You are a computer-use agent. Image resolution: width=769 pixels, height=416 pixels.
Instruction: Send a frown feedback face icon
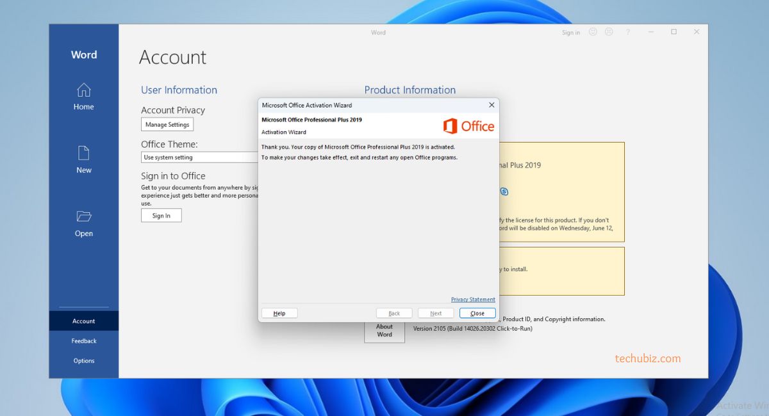pyautogui.click(x=608, y=32)
